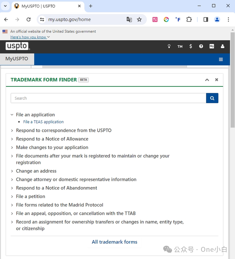Click the browser back arrow
Viewport: 235px width, 259px height.
tap(6, 20)
